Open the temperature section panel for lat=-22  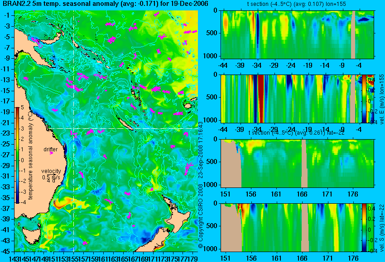pos(298,164)
